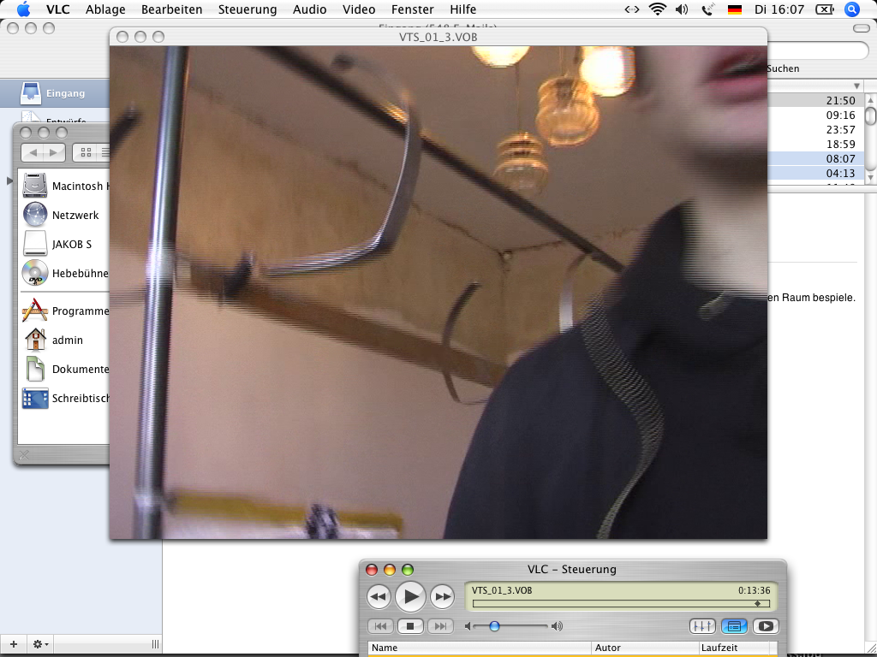Click the sort arrow in mail column header
877x657 pixels.
coord(856,86)
